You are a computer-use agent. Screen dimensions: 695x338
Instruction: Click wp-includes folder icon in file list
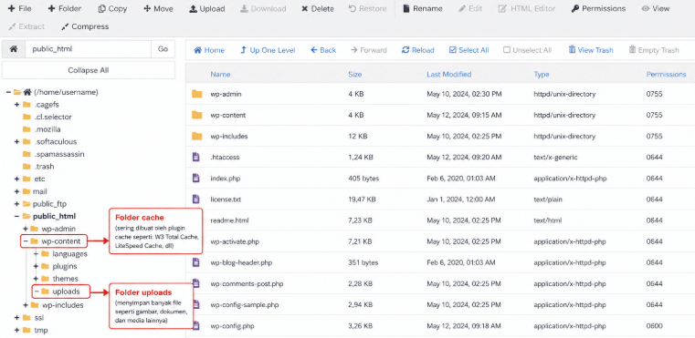tap(196, 137)
